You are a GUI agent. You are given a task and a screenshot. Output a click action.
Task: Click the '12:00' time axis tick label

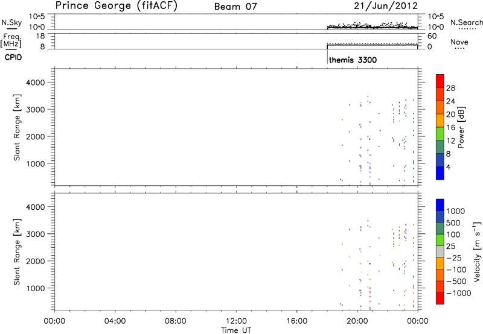coord(236,321)
